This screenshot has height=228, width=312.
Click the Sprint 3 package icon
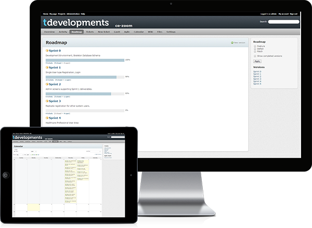coord(47,101)
